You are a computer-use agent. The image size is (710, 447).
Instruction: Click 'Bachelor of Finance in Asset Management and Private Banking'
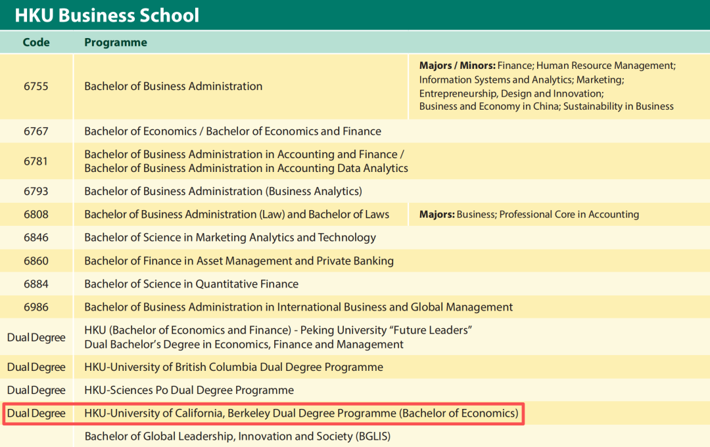point(239,261)
